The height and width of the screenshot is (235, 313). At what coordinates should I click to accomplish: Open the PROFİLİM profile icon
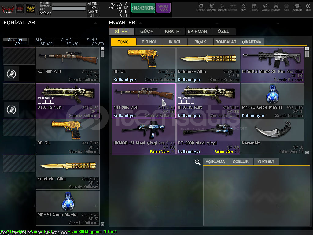[276, 7]
